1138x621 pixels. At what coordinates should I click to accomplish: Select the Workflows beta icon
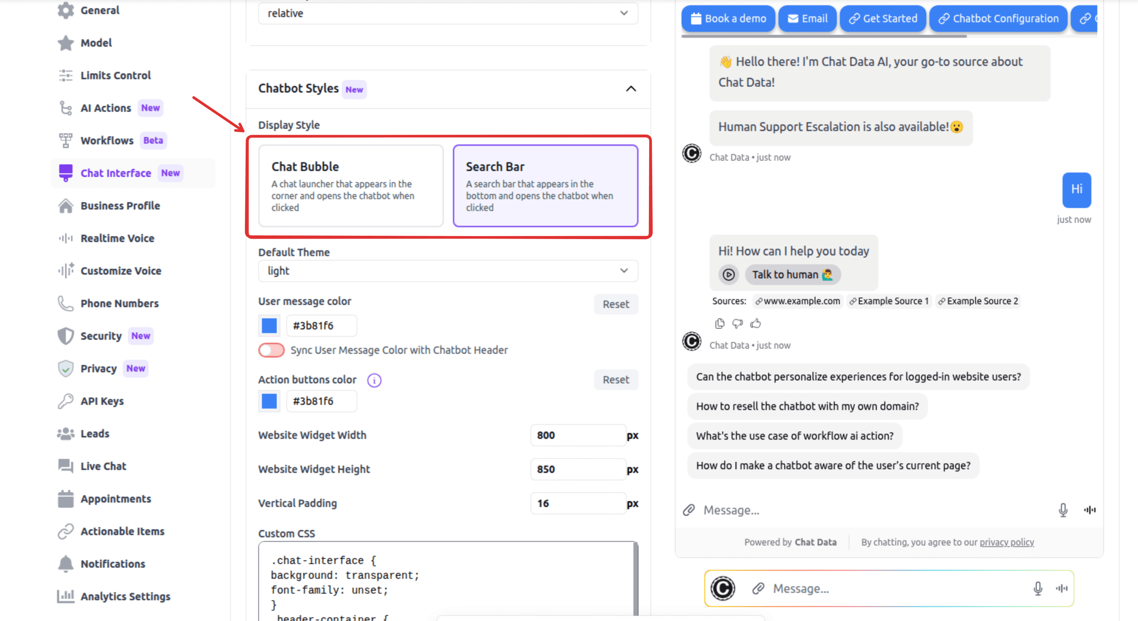pos(65,140)
